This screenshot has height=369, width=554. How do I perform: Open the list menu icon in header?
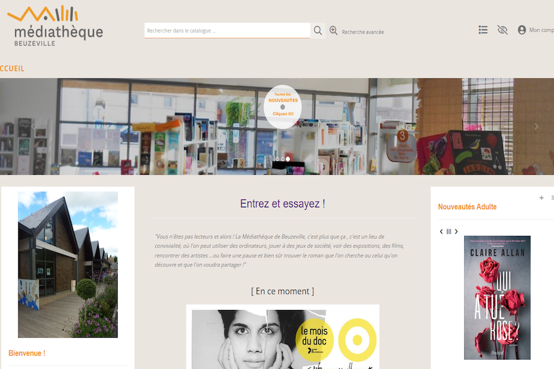pyautogui.click(x=483, y=30)
